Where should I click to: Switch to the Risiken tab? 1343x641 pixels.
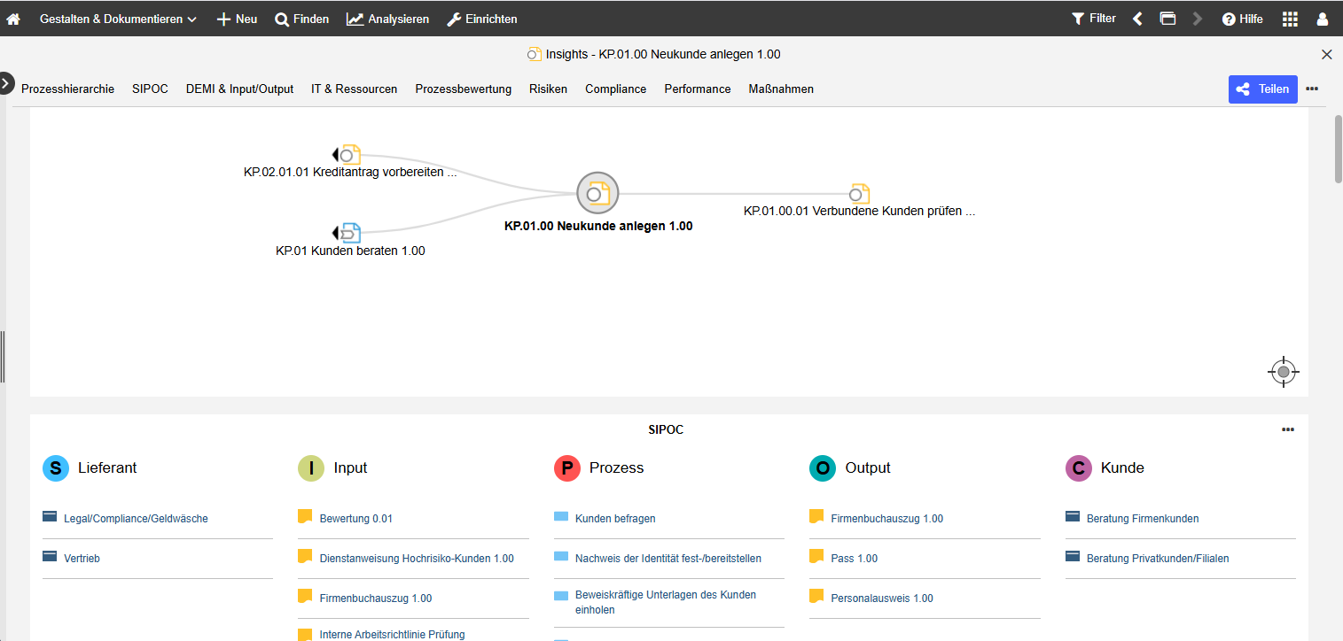point(548,89)
